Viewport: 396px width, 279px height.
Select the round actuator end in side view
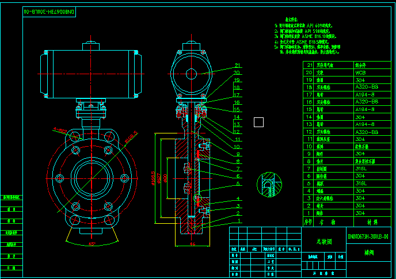192,72
